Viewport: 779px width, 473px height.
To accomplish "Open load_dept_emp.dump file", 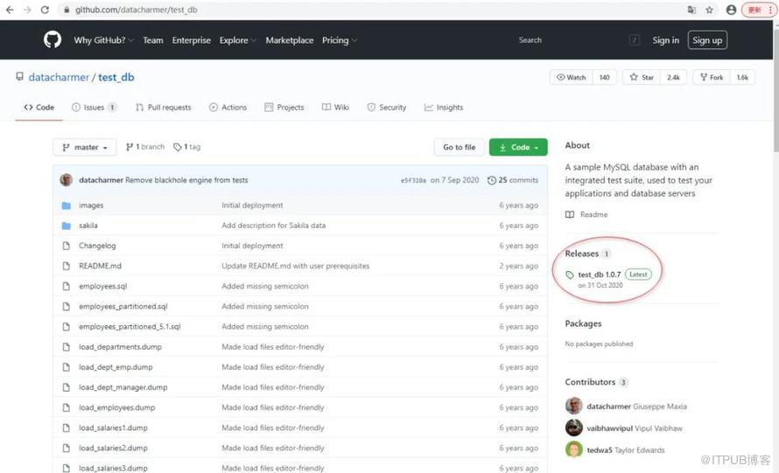I will pyautogui.click(x=116, y=367).
